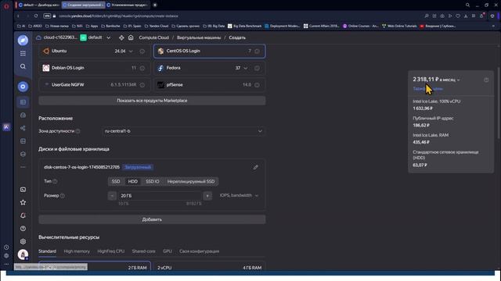The image size is (501, 281).
Task: Select the non-replicated SSD disk type
Action: [x=191, y=181]
